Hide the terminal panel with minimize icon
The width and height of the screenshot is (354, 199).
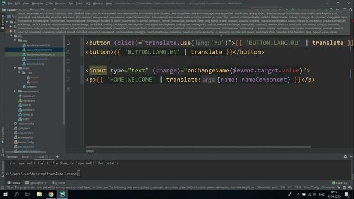coord(351,156)
